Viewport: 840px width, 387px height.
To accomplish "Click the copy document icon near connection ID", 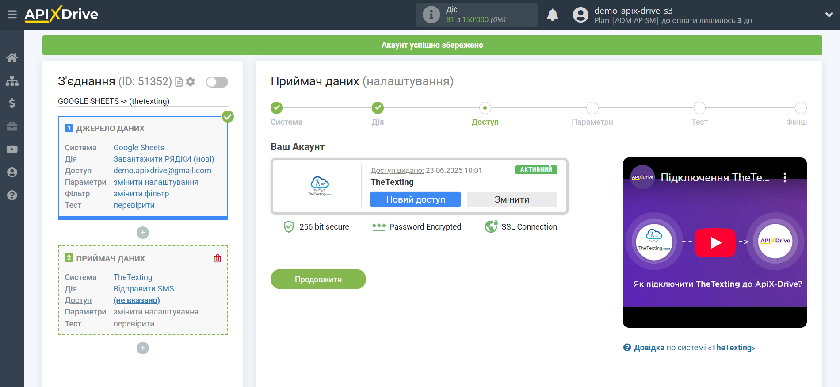I will 179,82.
